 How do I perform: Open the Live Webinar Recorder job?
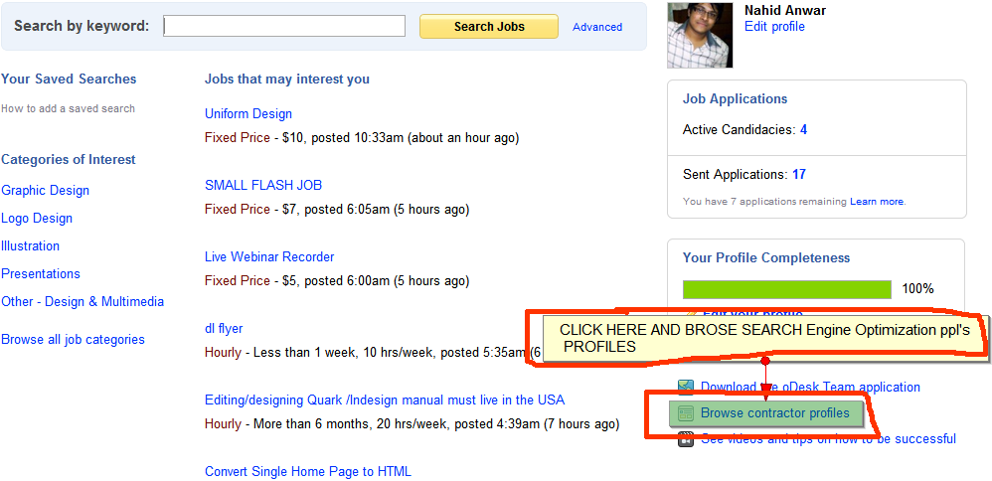269,257
